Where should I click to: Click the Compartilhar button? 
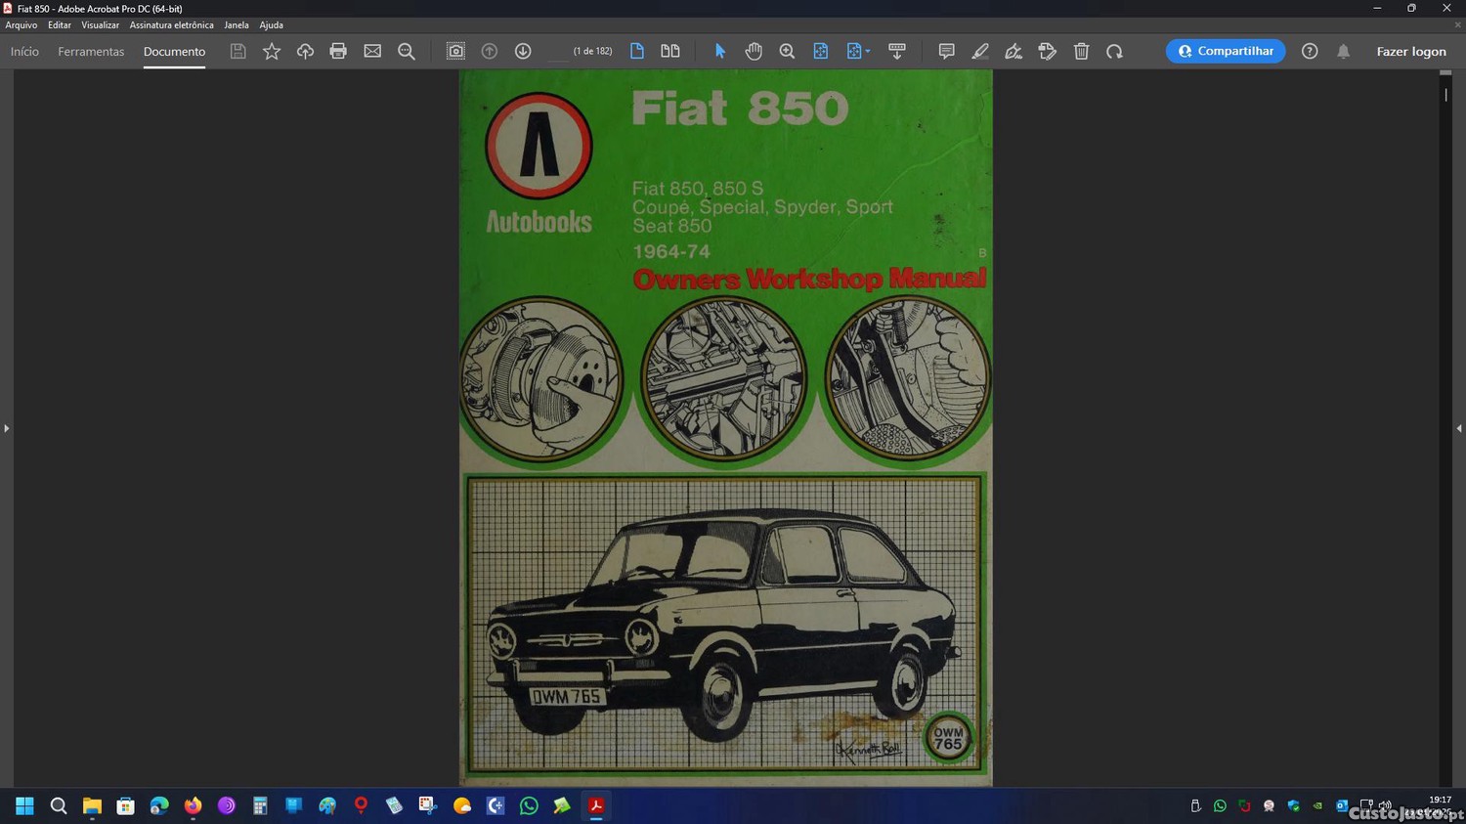point(1225,52)
